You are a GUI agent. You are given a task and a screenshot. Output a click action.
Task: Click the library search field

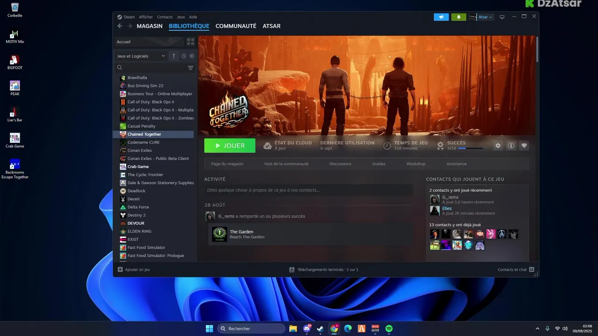[149, 68]
